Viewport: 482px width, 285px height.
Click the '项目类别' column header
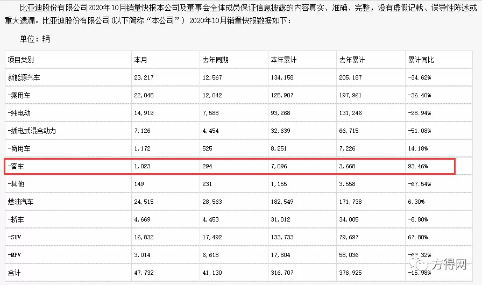[21, 60]
